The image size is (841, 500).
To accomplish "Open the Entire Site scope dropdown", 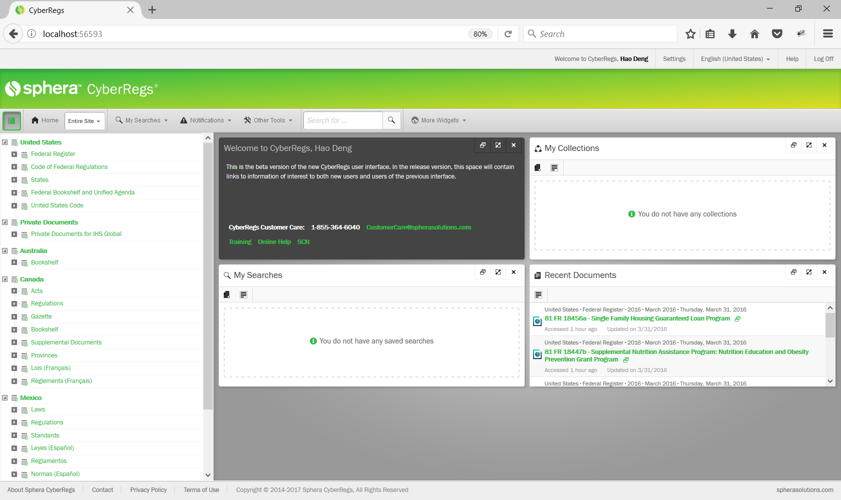I will 85,121.
